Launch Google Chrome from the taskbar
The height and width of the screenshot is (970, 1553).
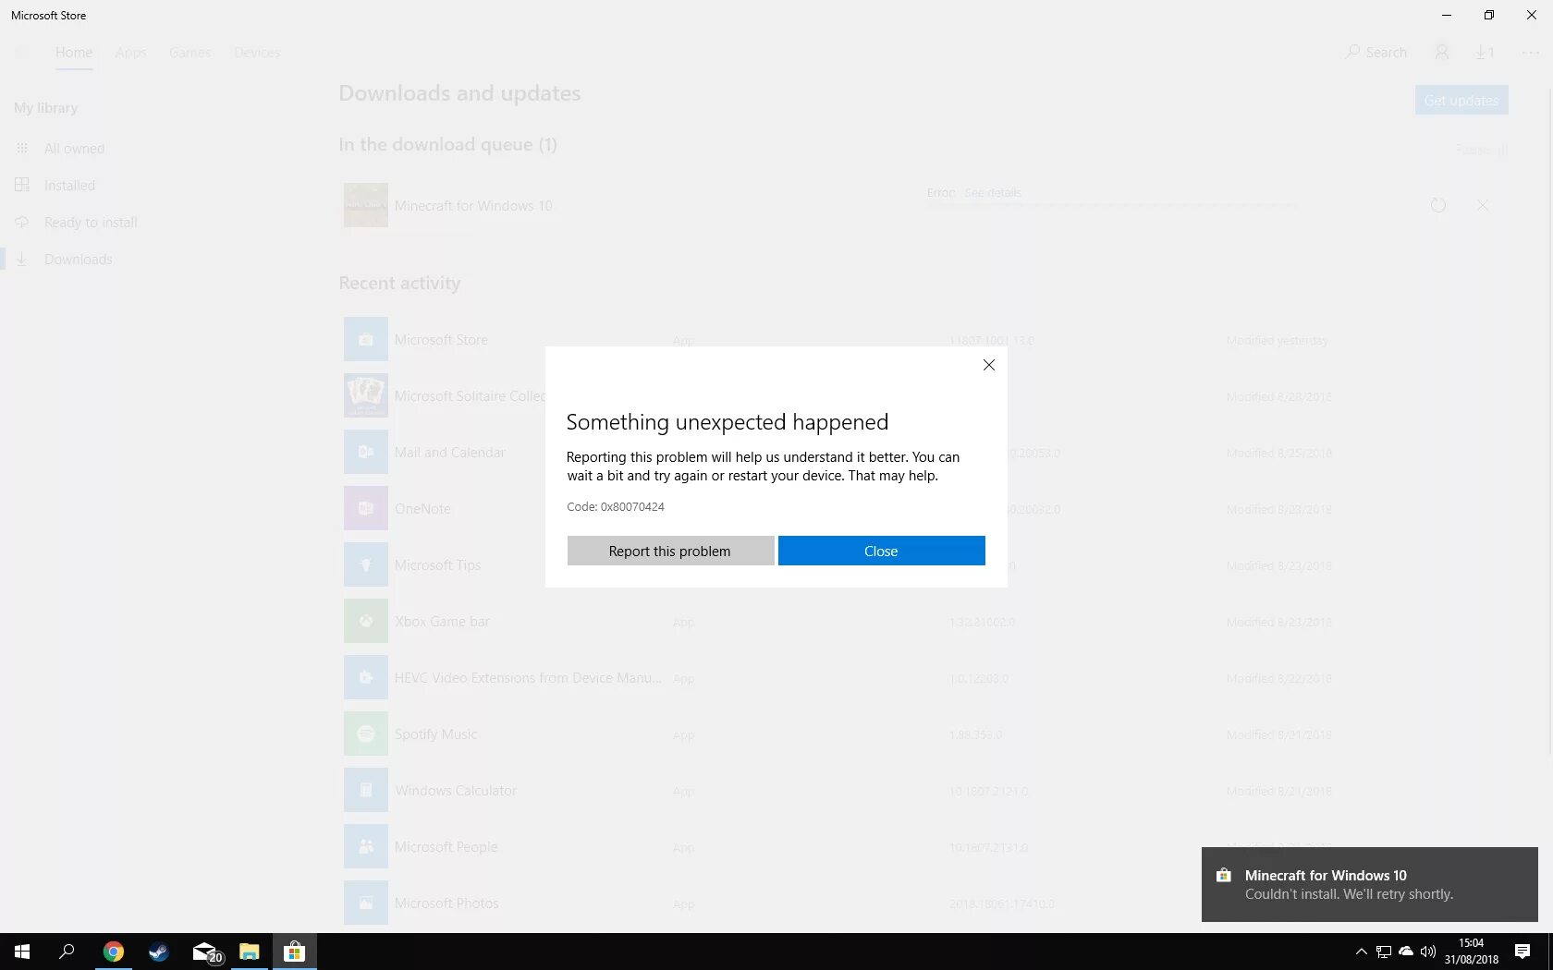[113, 952]
